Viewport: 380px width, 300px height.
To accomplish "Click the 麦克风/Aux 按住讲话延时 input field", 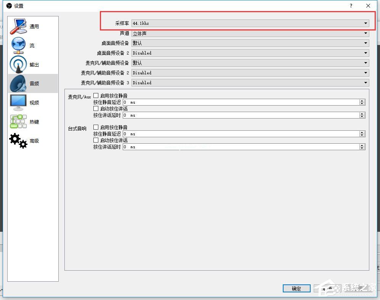I will click(240, 115).
